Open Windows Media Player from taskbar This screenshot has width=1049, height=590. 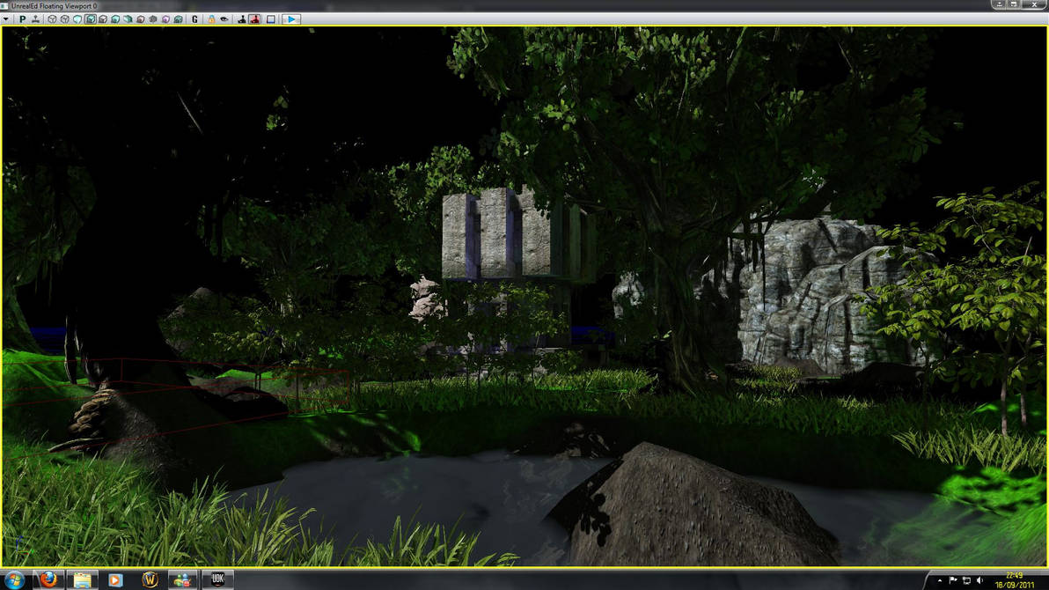(x=115, y=579)
